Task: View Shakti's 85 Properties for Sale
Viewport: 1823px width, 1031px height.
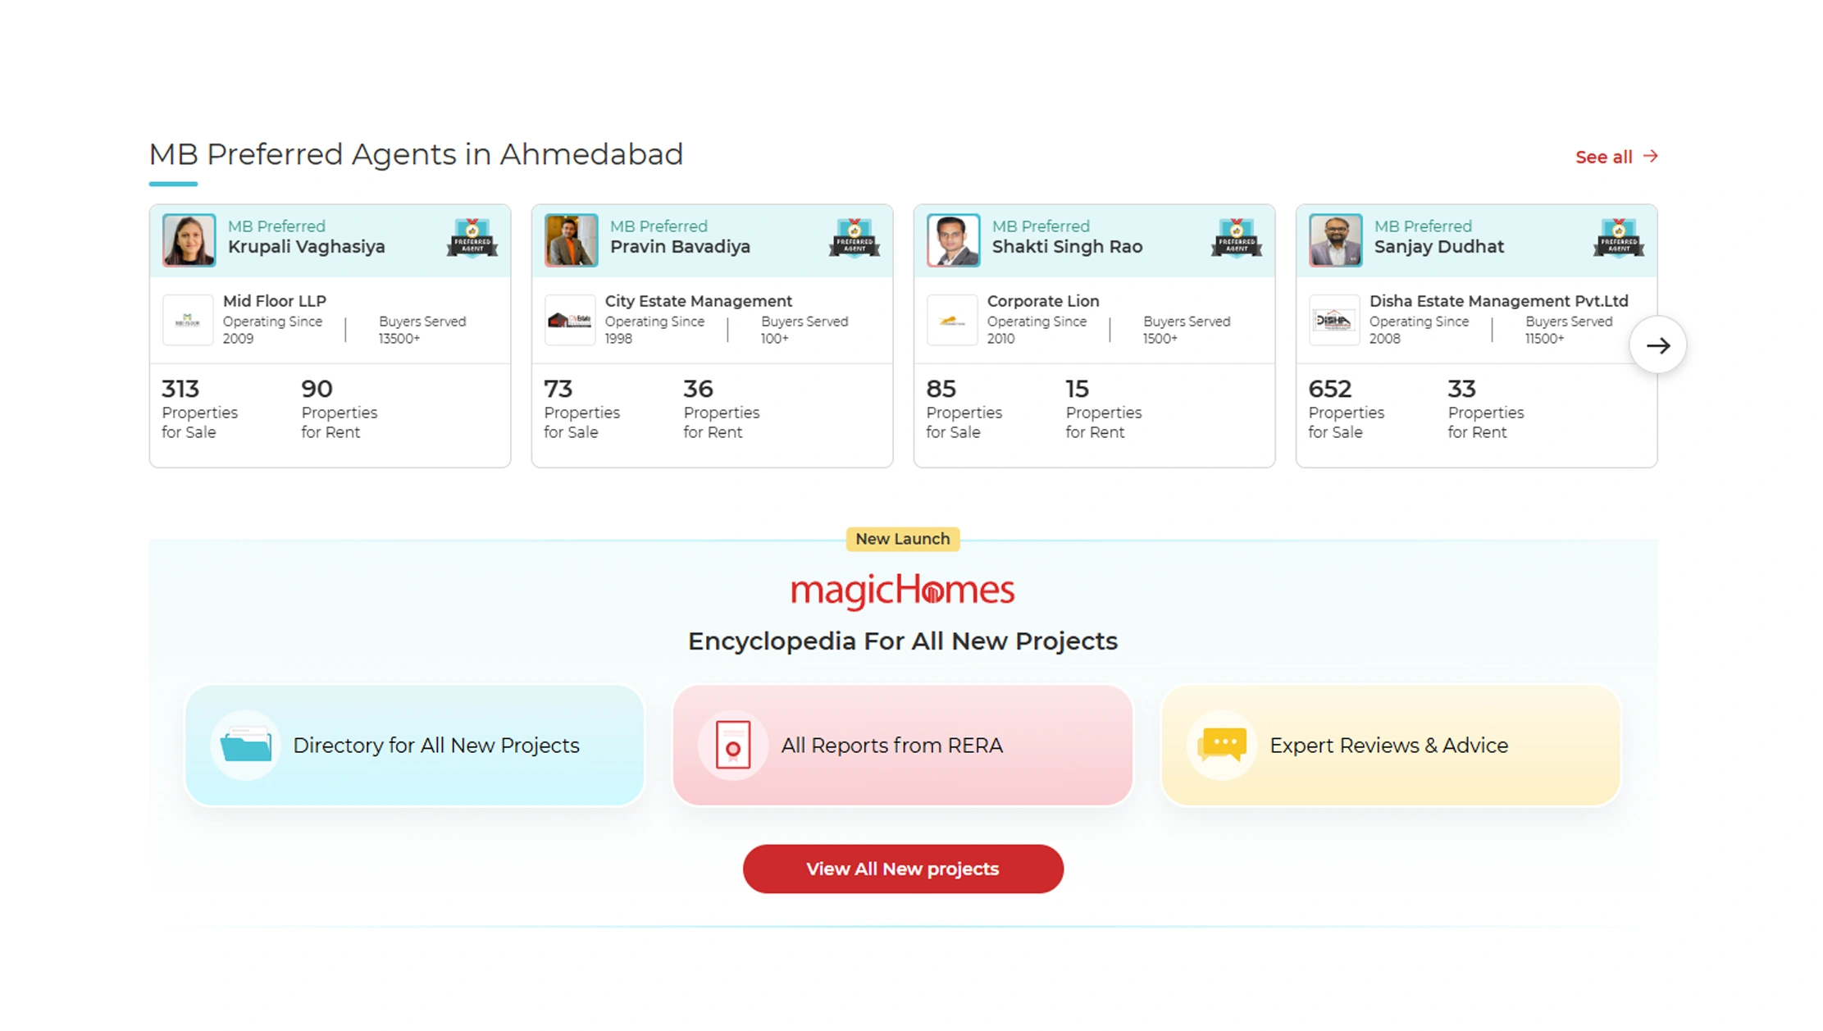Action: tap(964, 409)
